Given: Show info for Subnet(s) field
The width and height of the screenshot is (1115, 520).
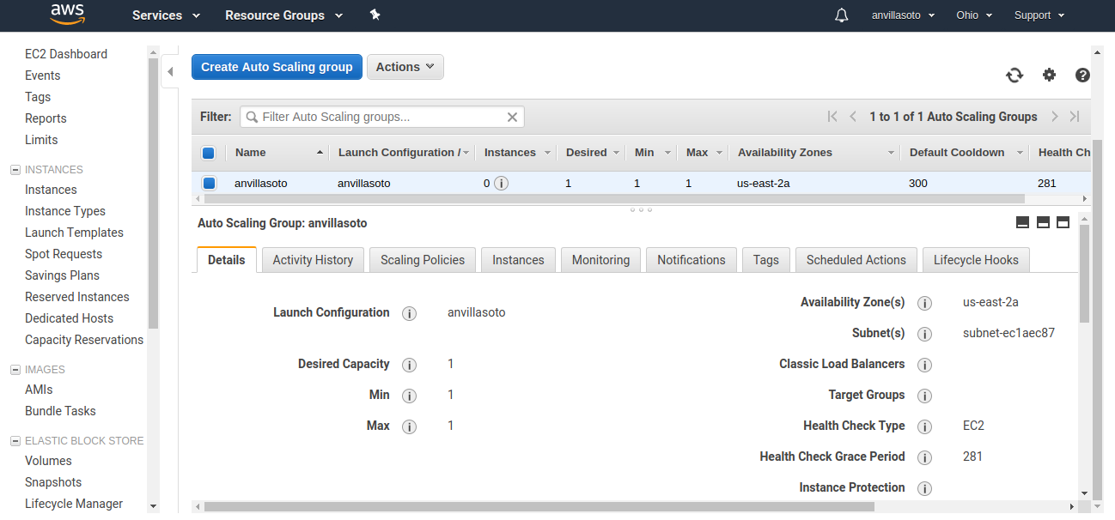Looking at the screenshot, I should [x=925, y=334].
